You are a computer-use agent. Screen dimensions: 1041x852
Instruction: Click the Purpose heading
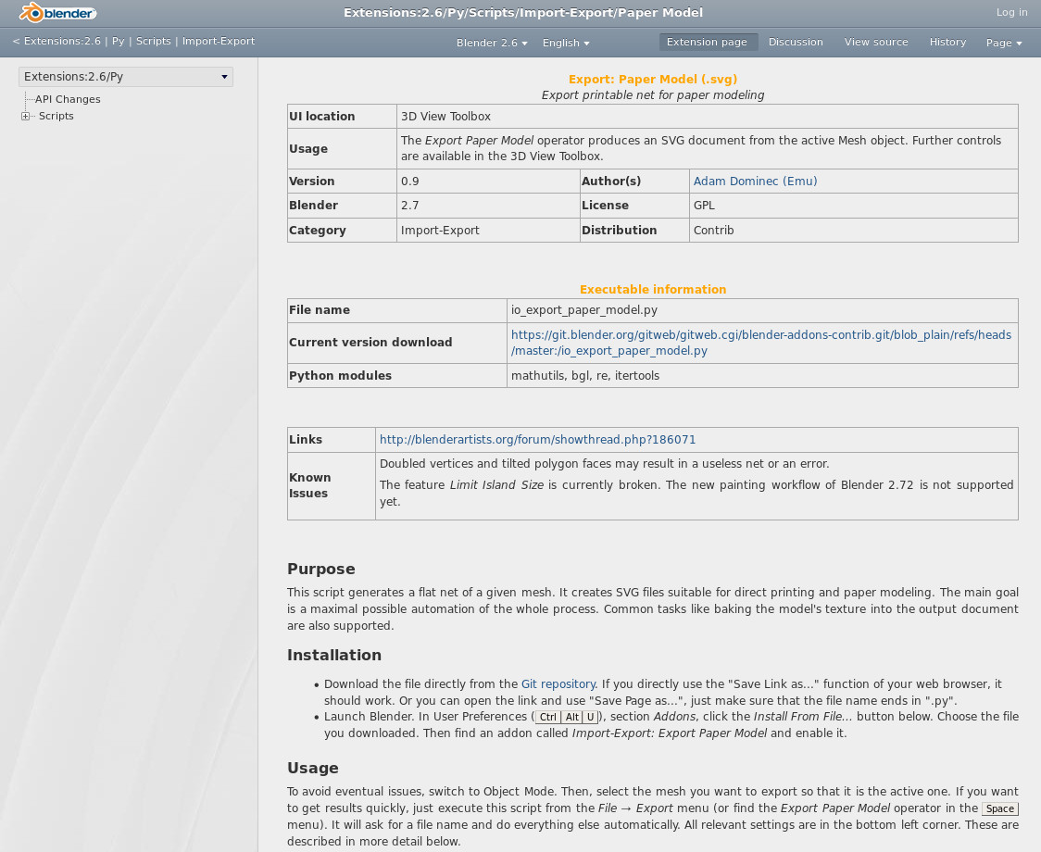coord(320,570)
